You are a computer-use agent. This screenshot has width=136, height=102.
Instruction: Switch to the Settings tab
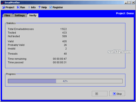pos(20,16)
